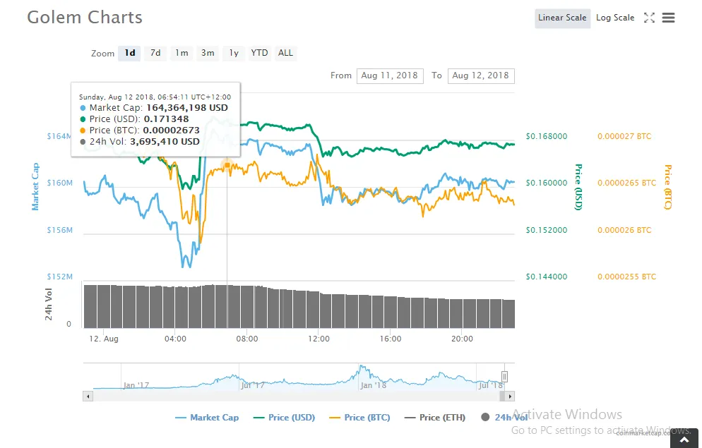Click the scroll-to-top arrow button
702x448 pixels.
pyautogui.click(x=684, y=440)
